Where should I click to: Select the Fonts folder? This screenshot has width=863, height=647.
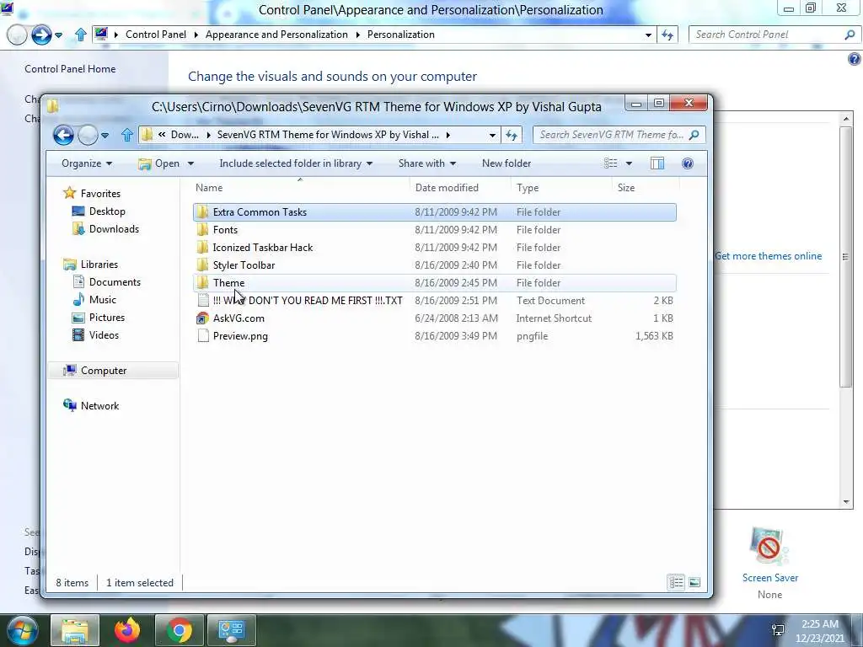tap(435, 230)
